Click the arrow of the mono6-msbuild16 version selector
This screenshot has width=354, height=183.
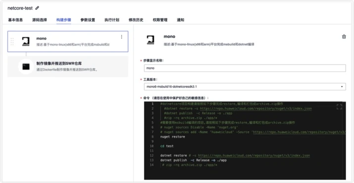tap(342, 86)
